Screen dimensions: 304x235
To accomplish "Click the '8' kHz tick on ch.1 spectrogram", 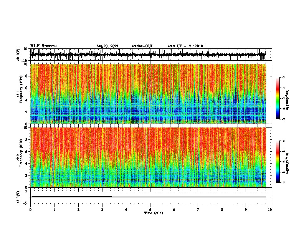I will pos(27,76).
